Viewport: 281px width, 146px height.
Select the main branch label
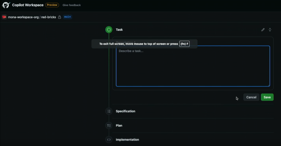coord(67,17)
